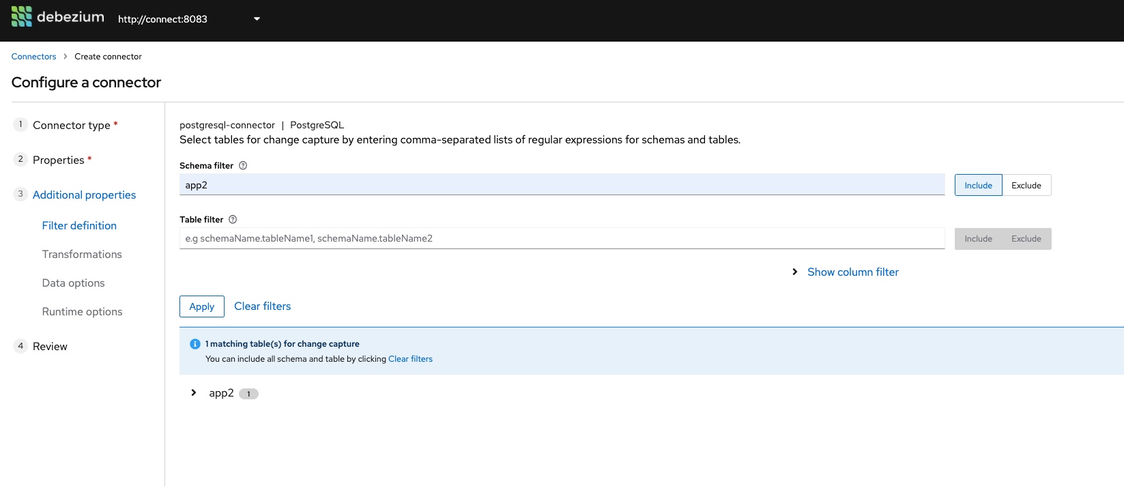Image resolution: width=1124 pixels, height=486 pixels.
Task: Click the 1 matching table(s) alert title
Action: pos(283,344)
